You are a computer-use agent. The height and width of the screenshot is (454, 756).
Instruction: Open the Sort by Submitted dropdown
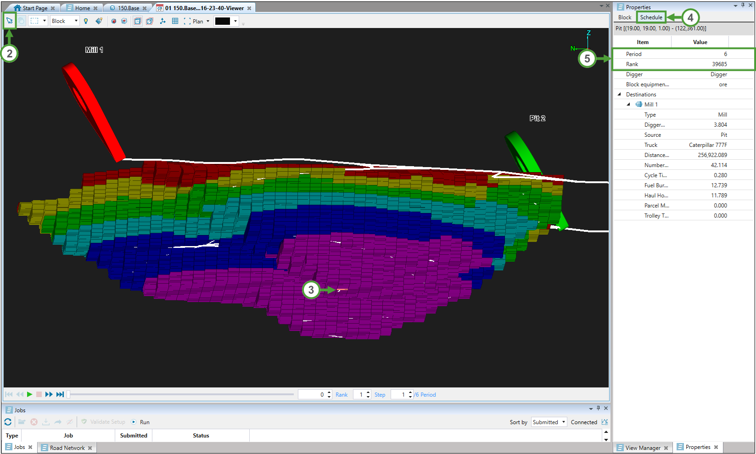point(563,422)
